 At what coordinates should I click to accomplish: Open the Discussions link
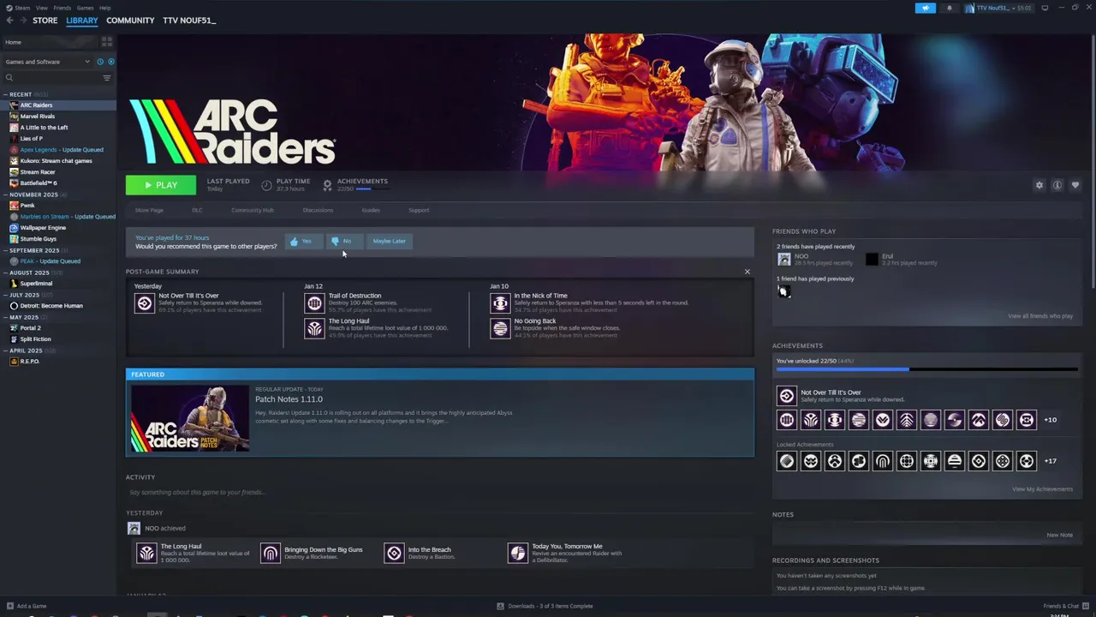click(318, 210)
